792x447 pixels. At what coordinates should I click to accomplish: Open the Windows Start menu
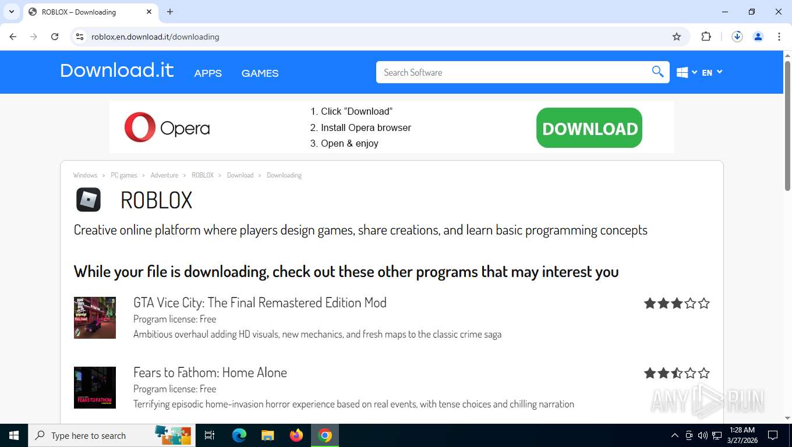pyautogui.click(x=14, y=435)
